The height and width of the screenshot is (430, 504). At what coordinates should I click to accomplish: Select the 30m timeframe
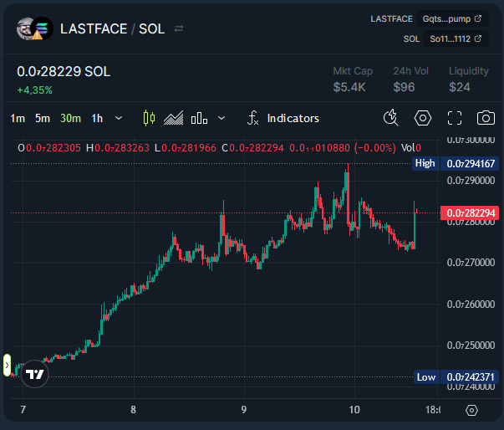pyautogui.click(x=71, y=118)
